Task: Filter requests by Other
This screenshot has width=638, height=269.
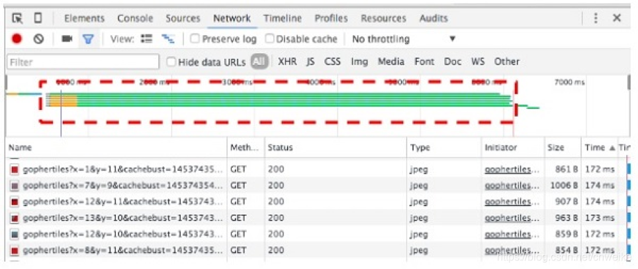Action: (506, 62)
